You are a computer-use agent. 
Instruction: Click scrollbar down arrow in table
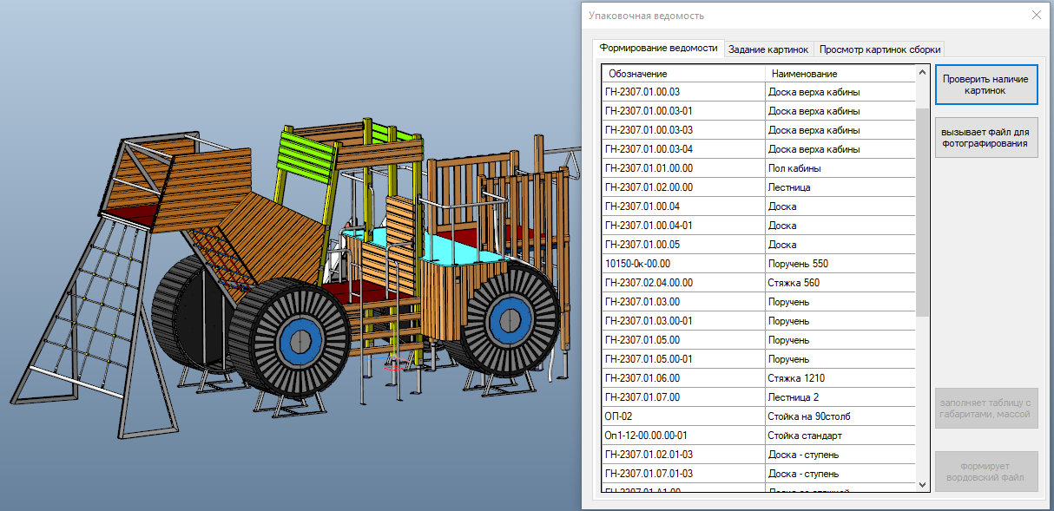coord(922,484)
